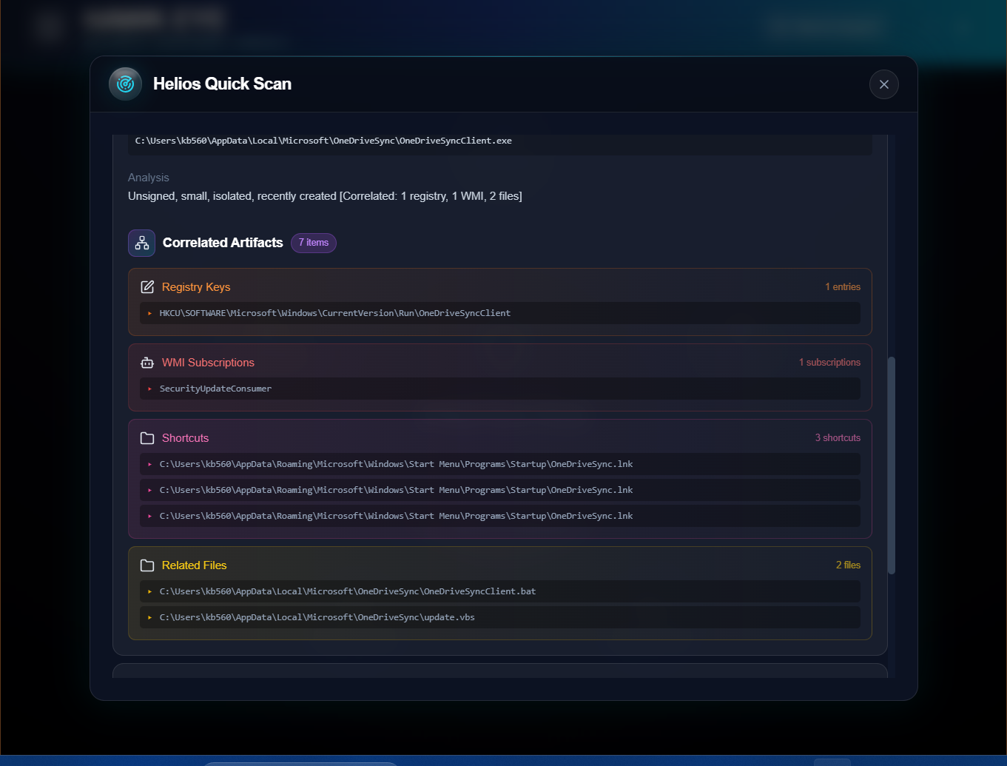Click the 'Unsigned, small, isolated' analysis text
Viewport: 1007px width, 766px height.
click(325, 196)
